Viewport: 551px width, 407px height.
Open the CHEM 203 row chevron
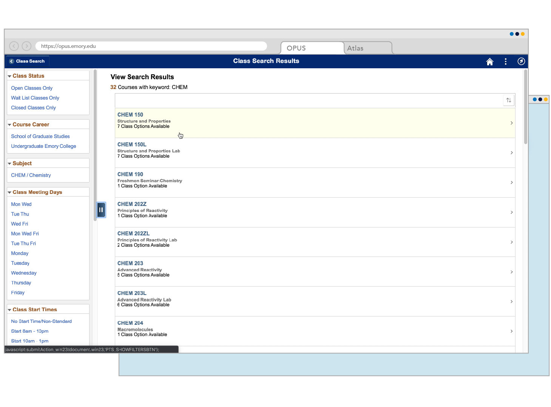[511, 272]
